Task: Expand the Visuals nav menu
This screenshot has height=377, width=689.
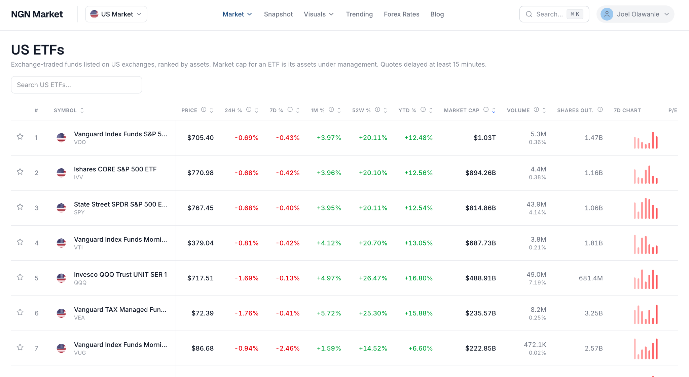Action: tap(319, 14)
